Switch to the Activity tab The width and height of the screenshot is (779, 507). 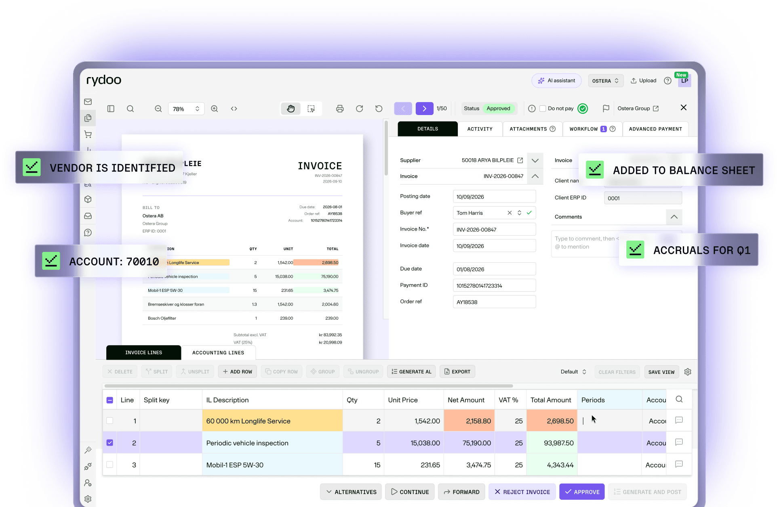[480, 129]
